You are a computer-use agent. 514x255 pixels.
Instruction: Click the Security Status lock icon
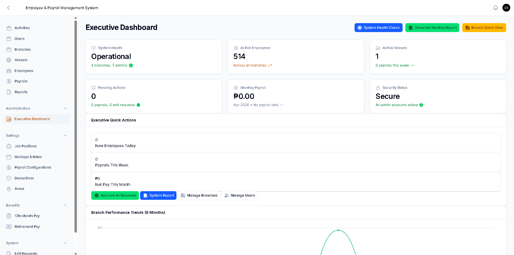(378, 88)
